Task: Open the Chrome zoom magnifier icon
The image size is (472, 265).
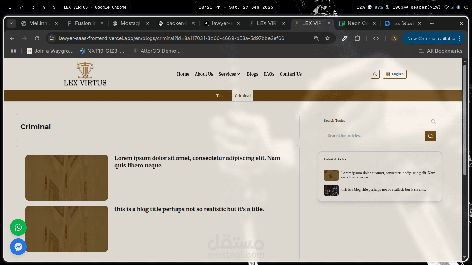Action: pos(316,38)
